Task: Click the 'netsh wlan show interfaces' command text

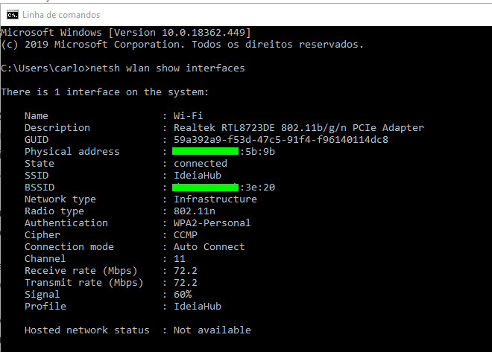Action: [x=168, y=68]
